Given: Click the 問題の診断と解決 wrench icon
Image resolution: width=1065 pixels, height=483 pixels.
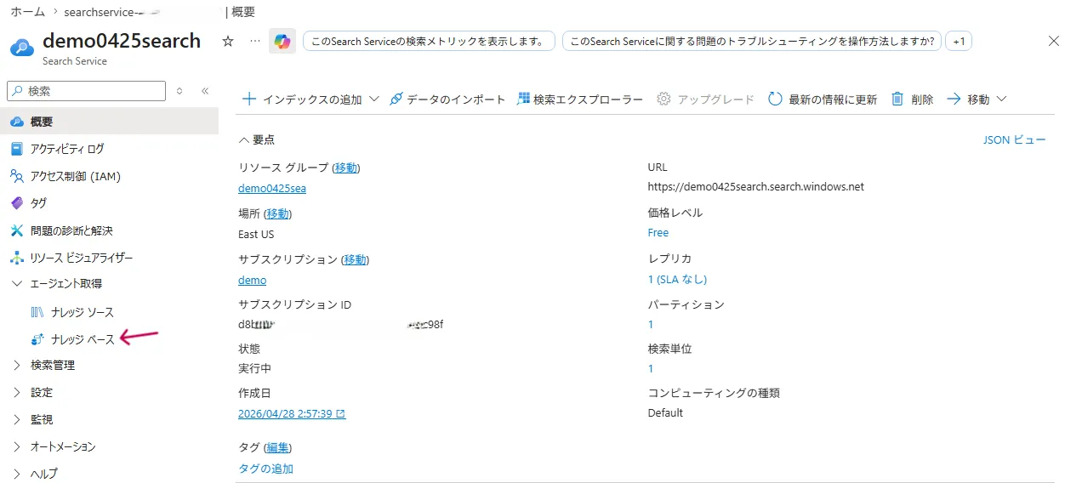Looking at the screenshot, I should tap(17, 230).
